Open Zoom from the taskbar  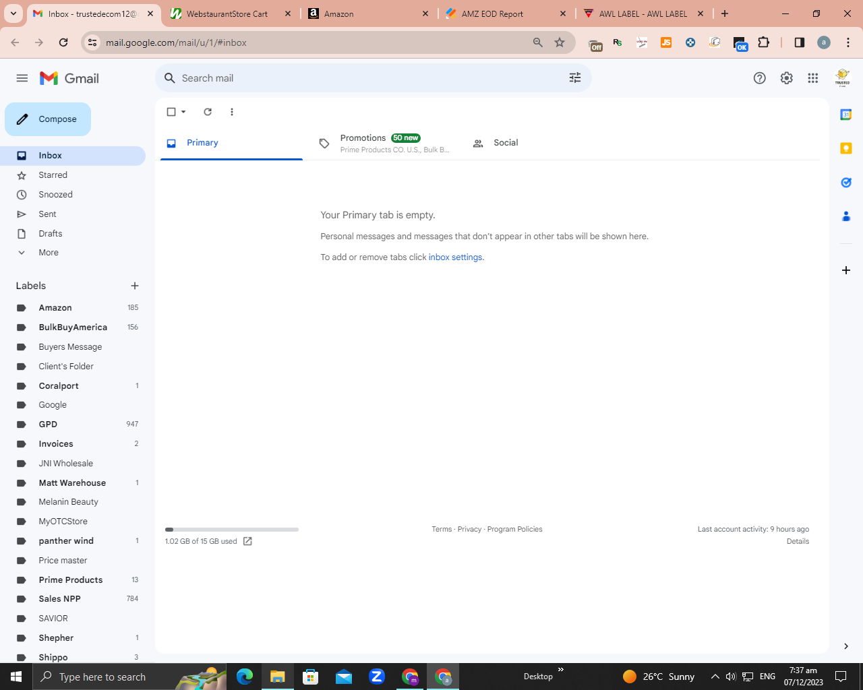tap(377, 677)
